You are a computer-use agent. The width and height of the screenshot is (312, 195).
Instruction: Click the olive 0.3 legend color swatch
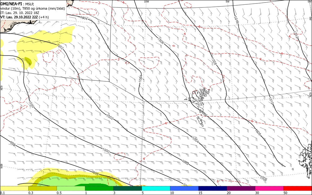tap(42, 188)
